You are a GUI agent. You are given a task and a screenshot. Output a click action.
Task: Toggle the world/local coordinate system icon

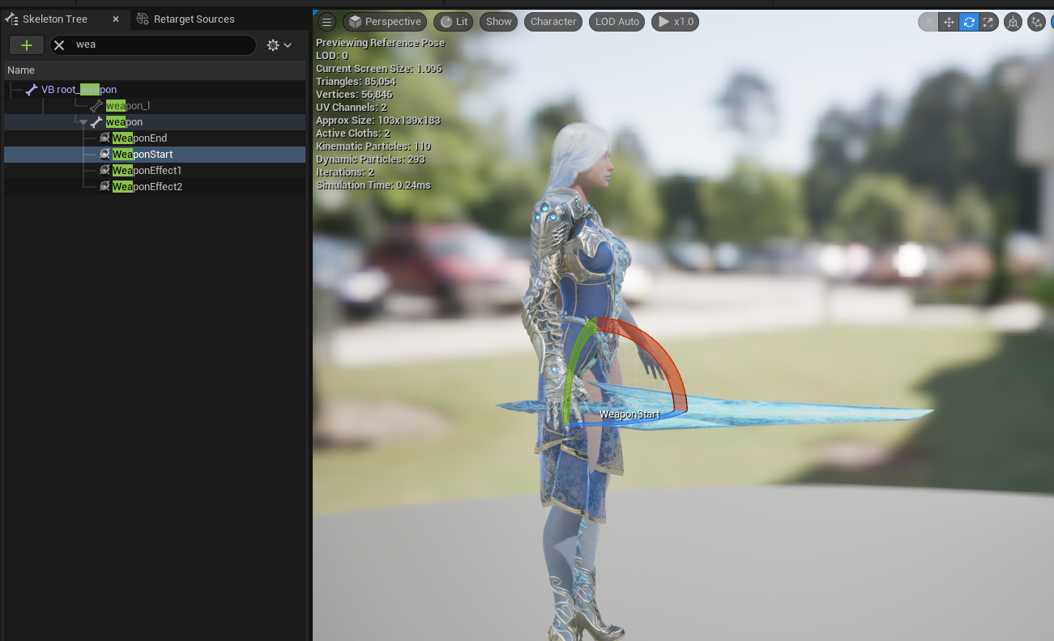click(1013, 22)
